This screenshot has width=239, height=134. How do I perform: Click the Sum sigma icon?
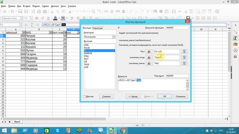32,25
